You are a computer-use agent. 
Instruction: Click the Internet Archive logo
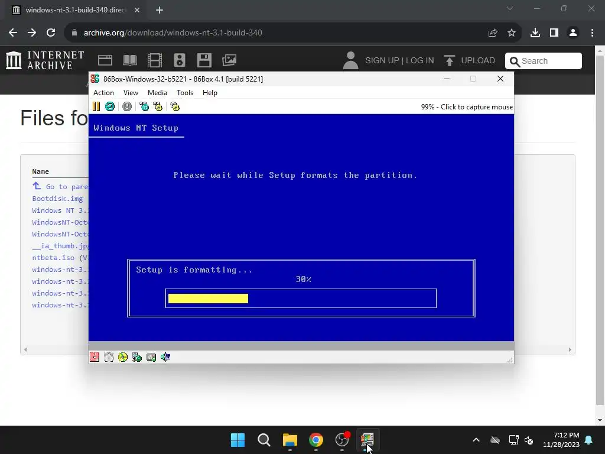pyautogui.click(x=45, y=61)
